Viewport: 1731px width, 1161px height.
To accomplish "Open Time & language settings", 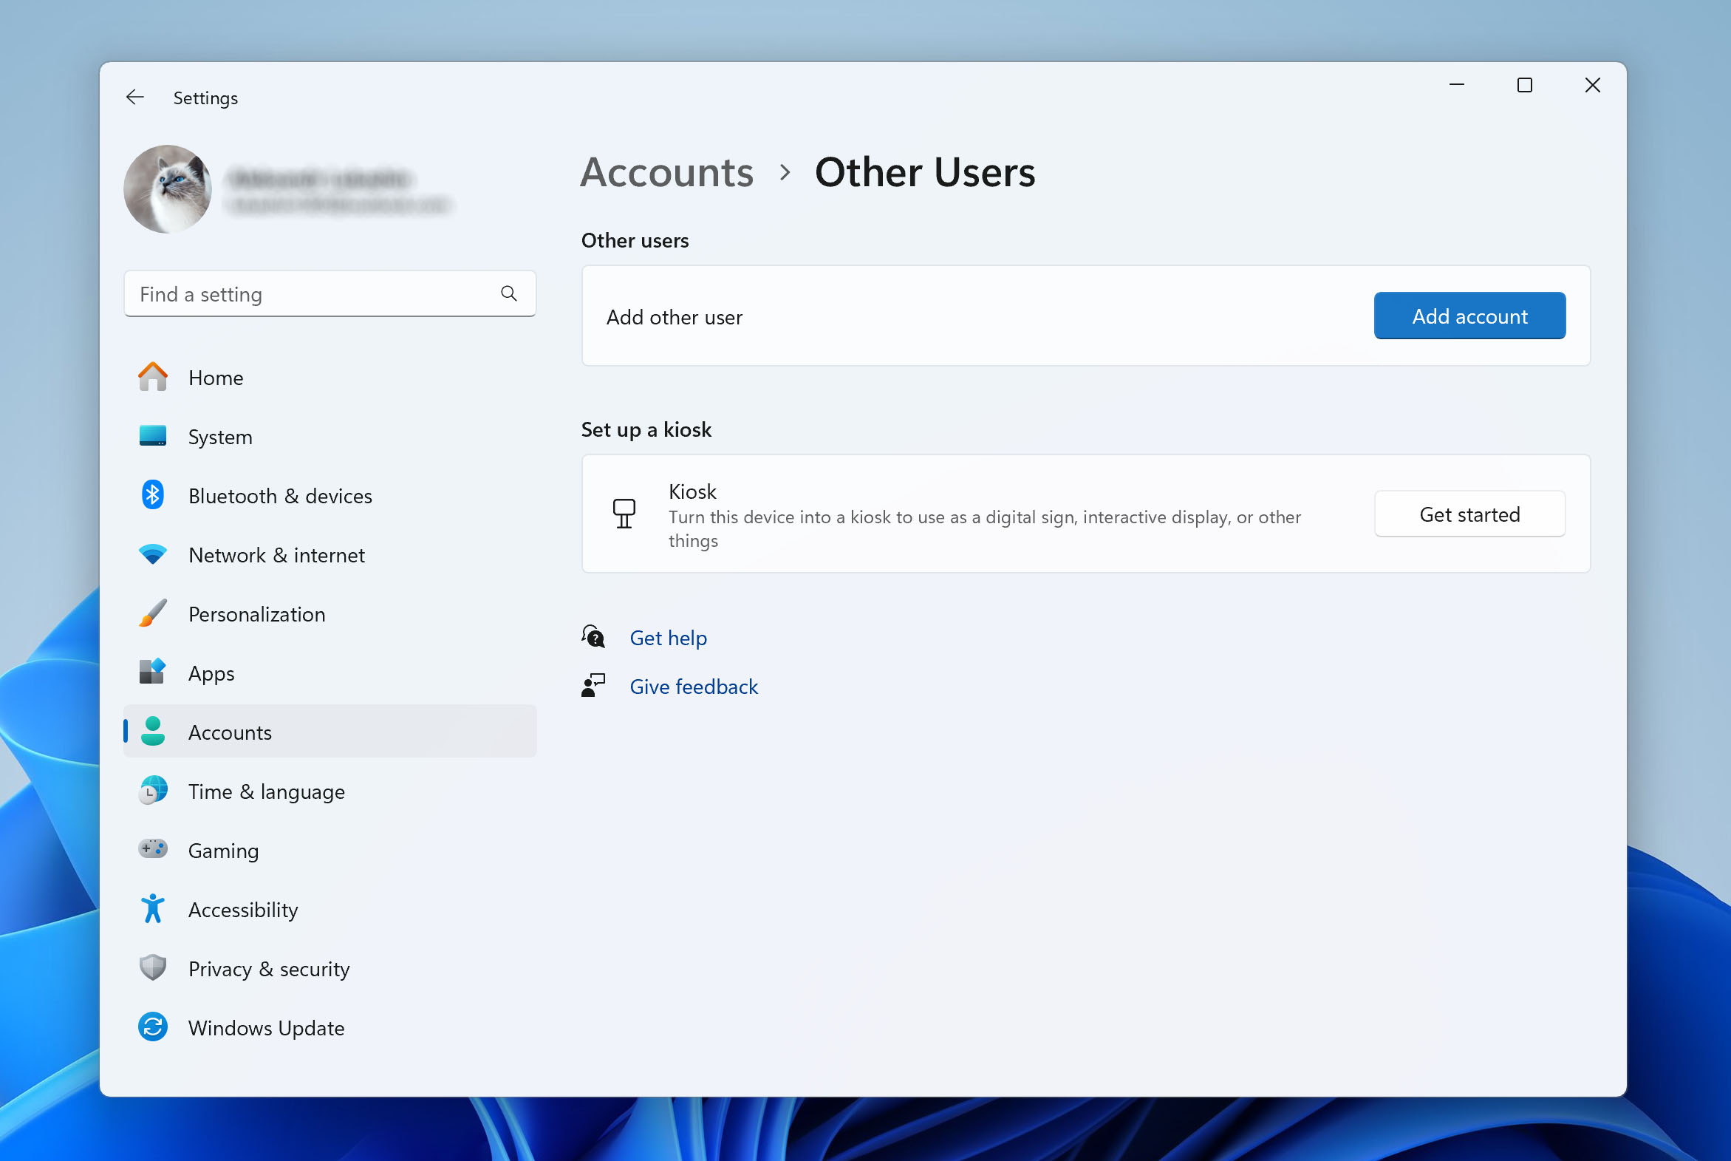I will tap(330, 791).
